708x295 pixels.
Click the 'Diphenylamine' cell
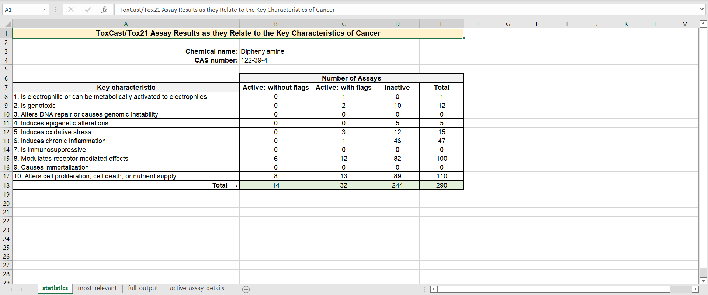276,51
